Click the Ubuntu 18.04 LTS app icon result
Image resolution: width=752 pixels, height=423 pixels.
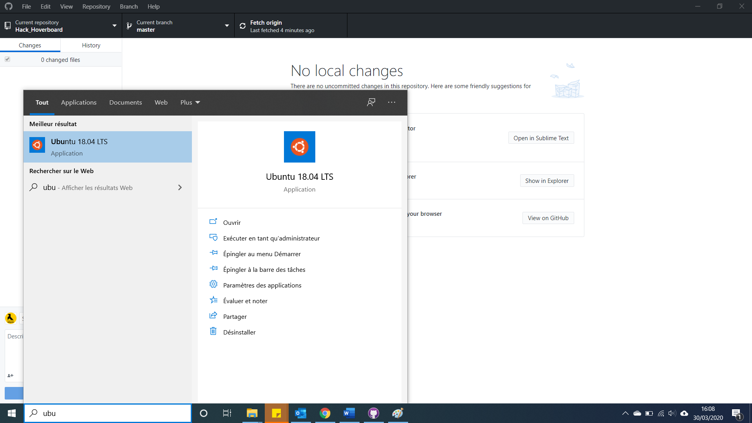(37, 145)
